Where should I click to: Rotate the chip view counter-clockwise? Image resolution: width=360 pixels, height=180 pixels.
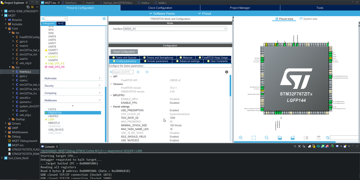[293, 138]
